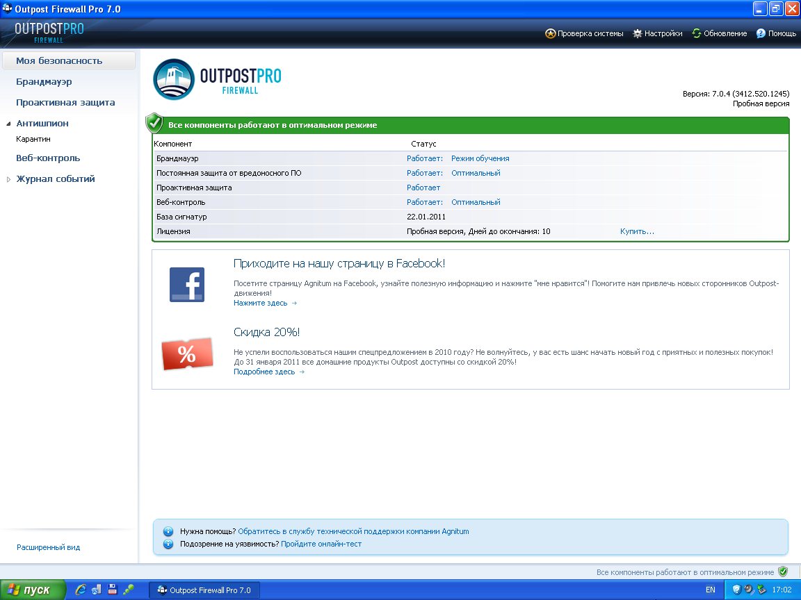Viewport: 801px width, 600px height.
Task: Click Работает status for Проактивная защита
Action: point(423,187)
